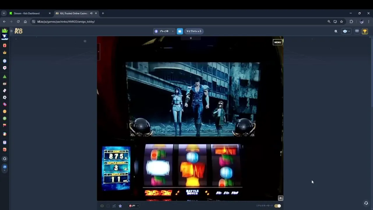Viewport: 373px width, 210px height.
Task: Open a new browser tab
Action: (103, 13)
